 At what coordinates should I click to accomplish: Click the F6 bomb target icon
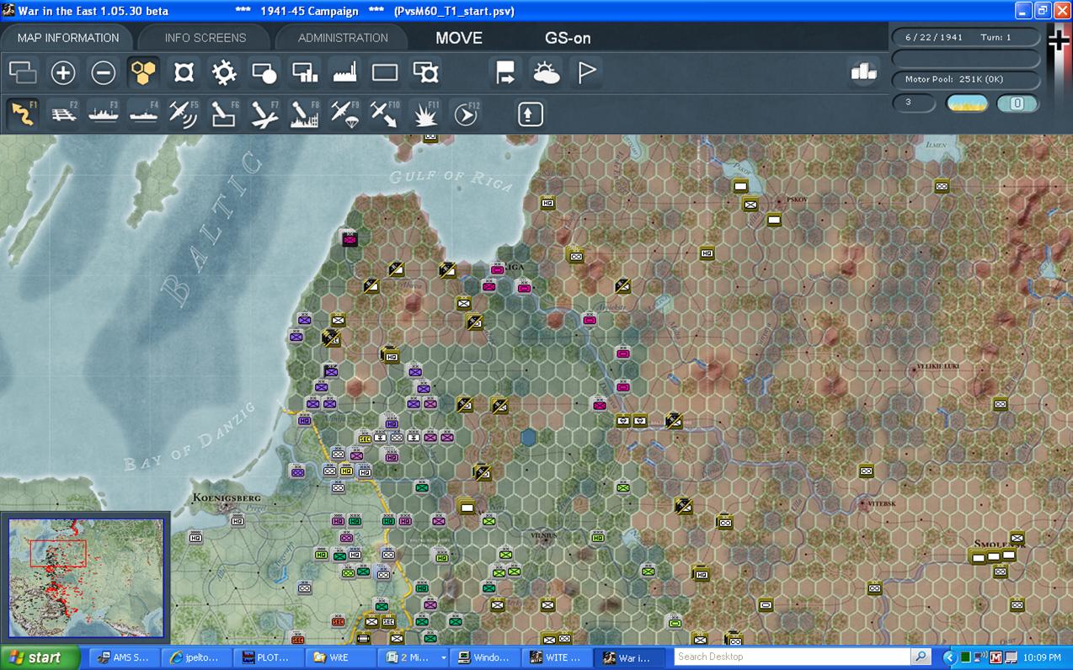(224, 114)
